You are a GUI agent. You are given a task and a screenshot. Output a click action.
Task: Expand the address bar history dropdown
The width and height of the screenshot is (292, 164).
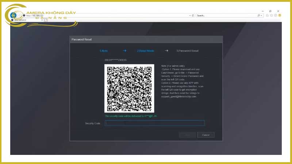(190, 16)
